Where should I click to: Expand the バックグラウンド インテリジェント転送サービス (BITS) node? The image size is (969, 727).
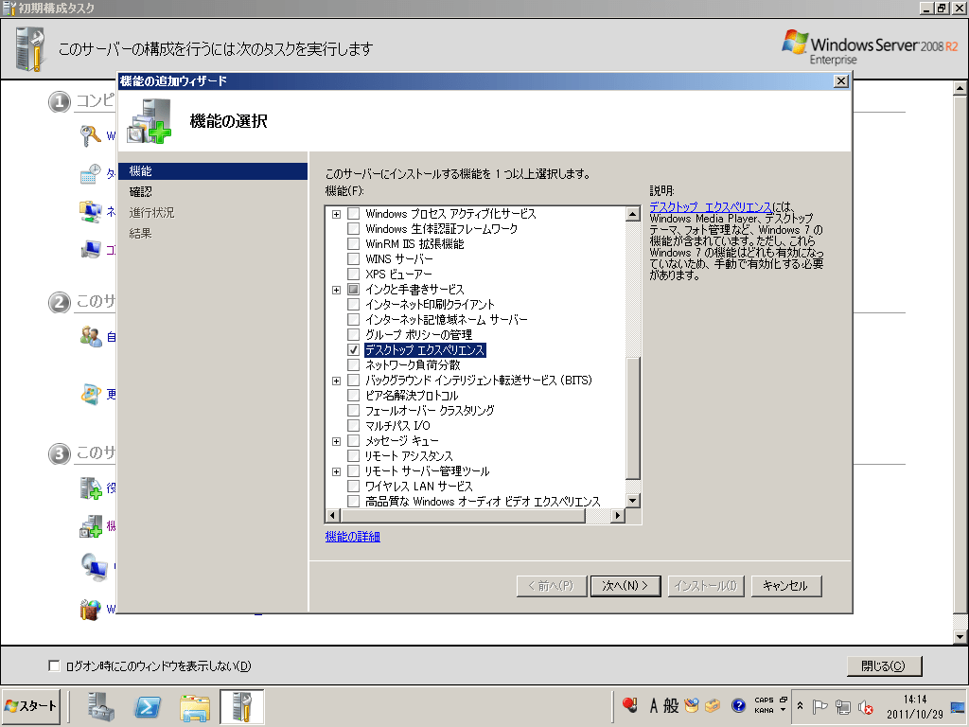click(336, 381)
